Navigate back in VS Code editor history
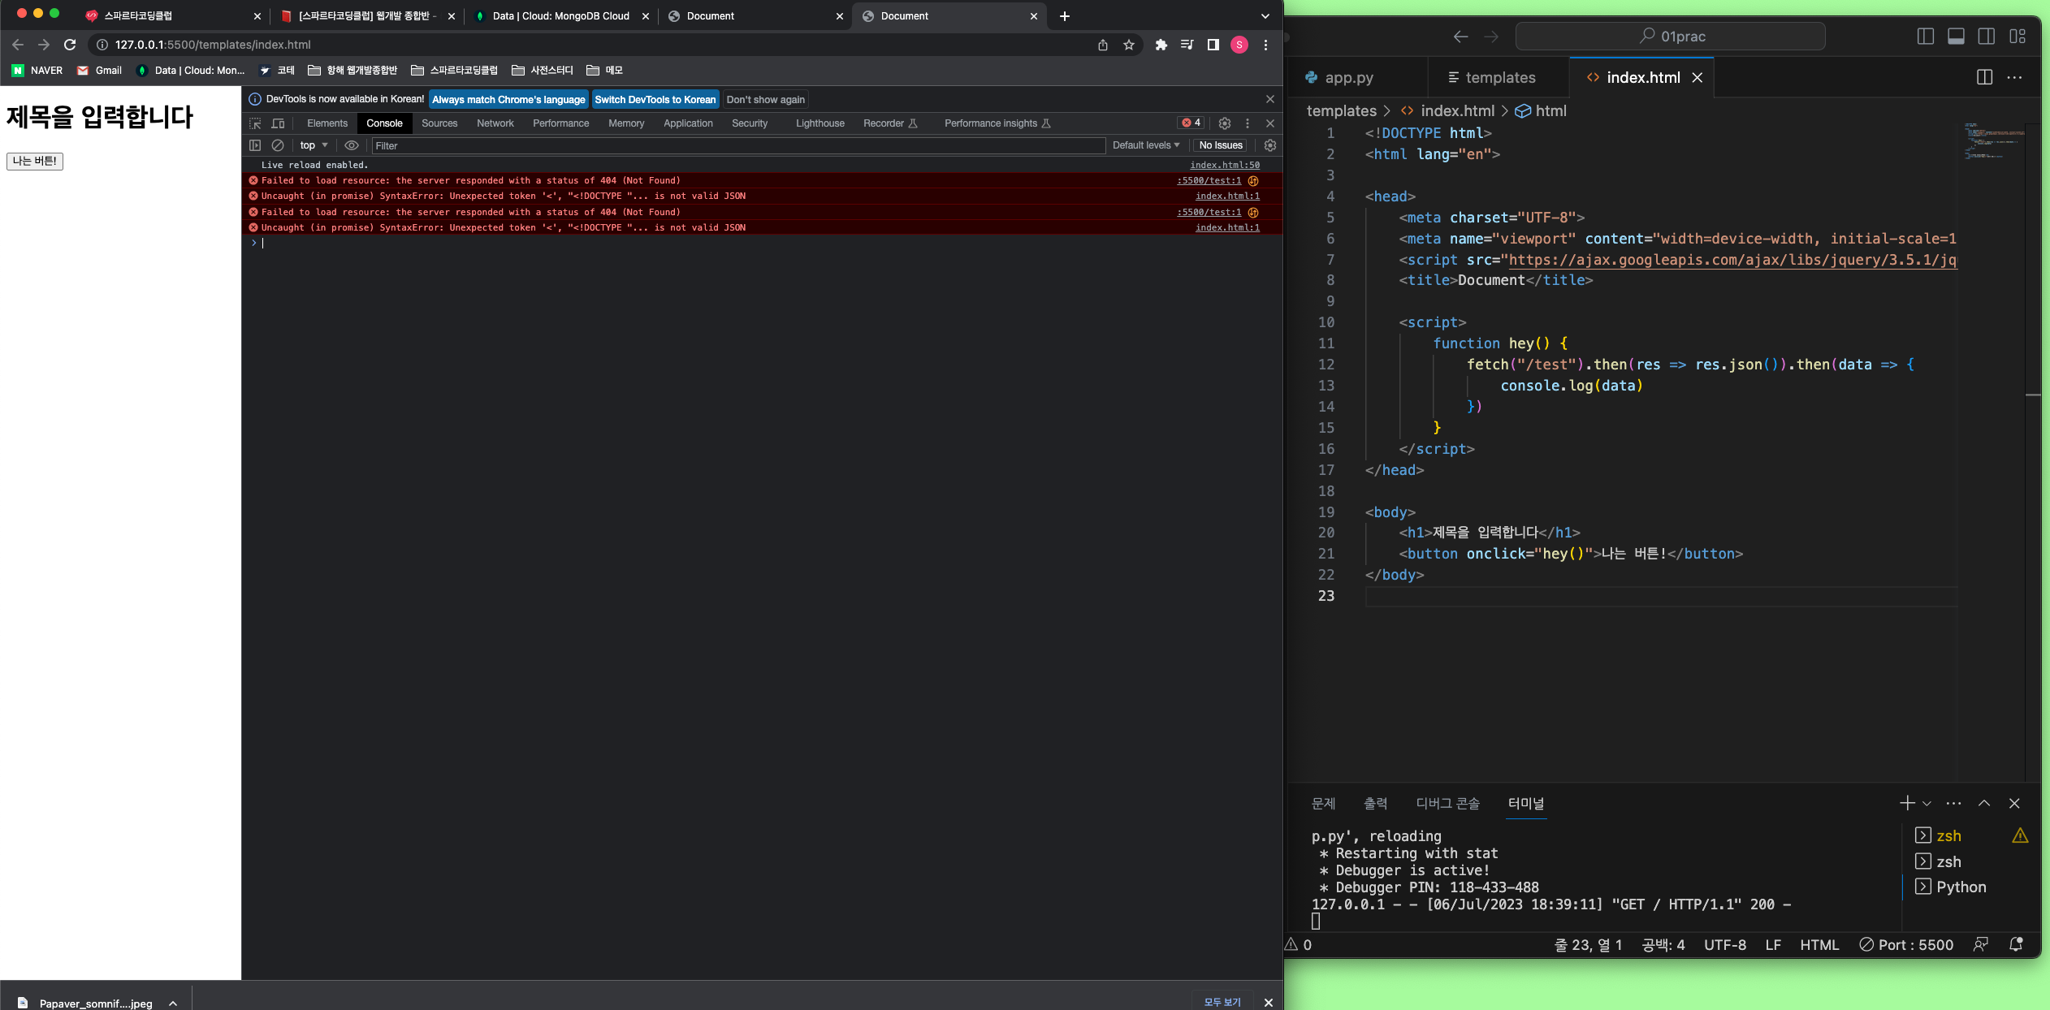Screen dimensions: 2050x1010 pyautogui.click(x=1461, y=37)
